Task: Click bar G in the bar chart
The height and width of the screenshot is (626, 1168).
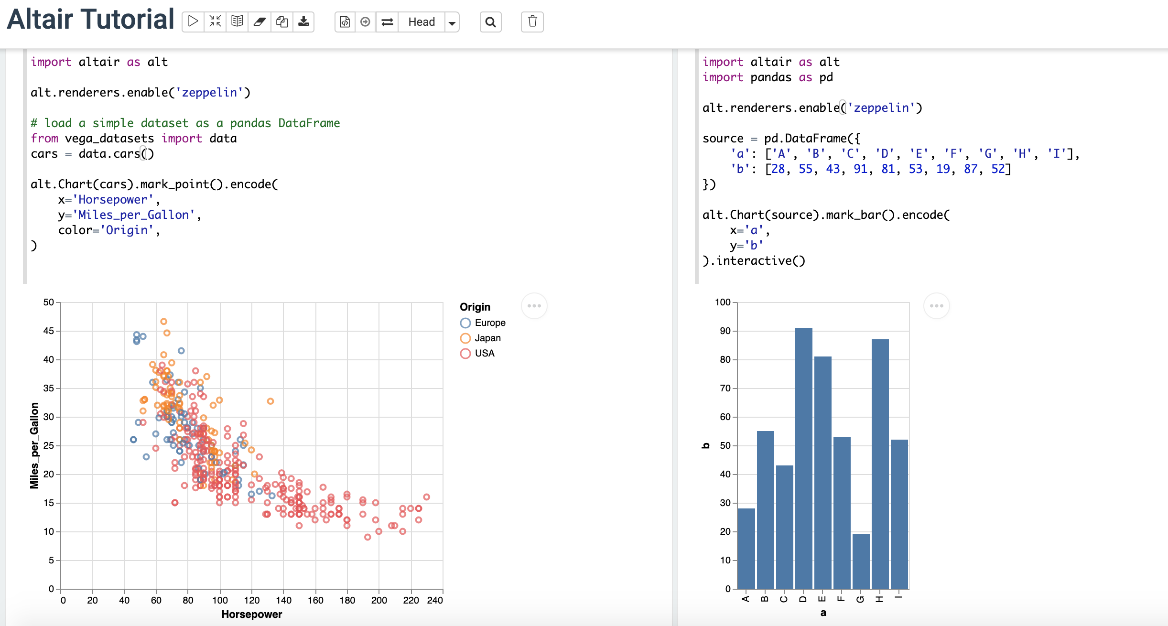Action: (861, 561)
